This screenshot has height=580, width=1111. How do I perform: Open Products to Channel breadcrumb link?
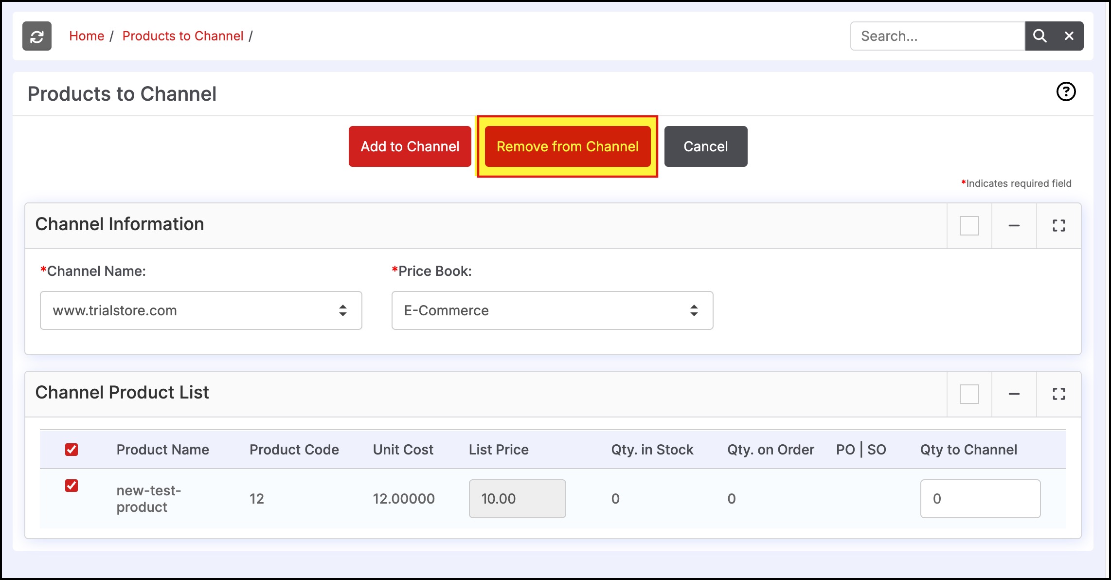(x=183, y=36)
